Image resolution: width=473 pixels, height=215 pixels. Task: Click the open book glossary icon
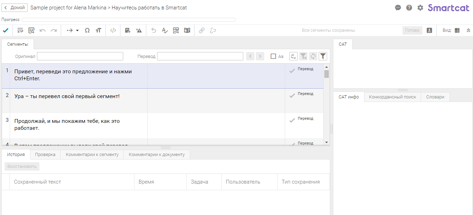coord(187,30)
